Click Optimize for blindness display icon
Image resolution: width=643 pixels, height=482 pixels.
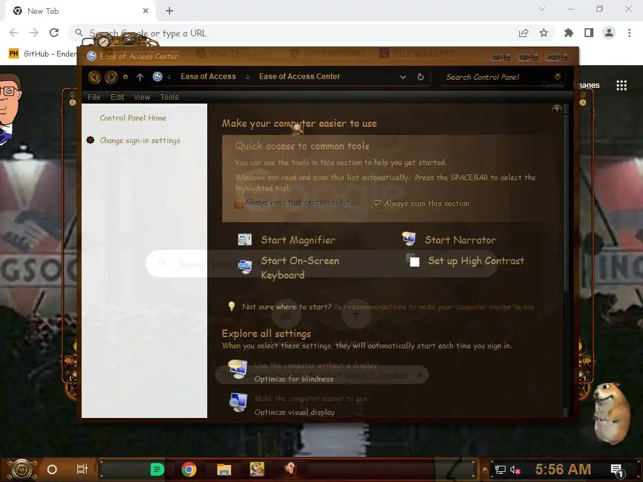238,369
